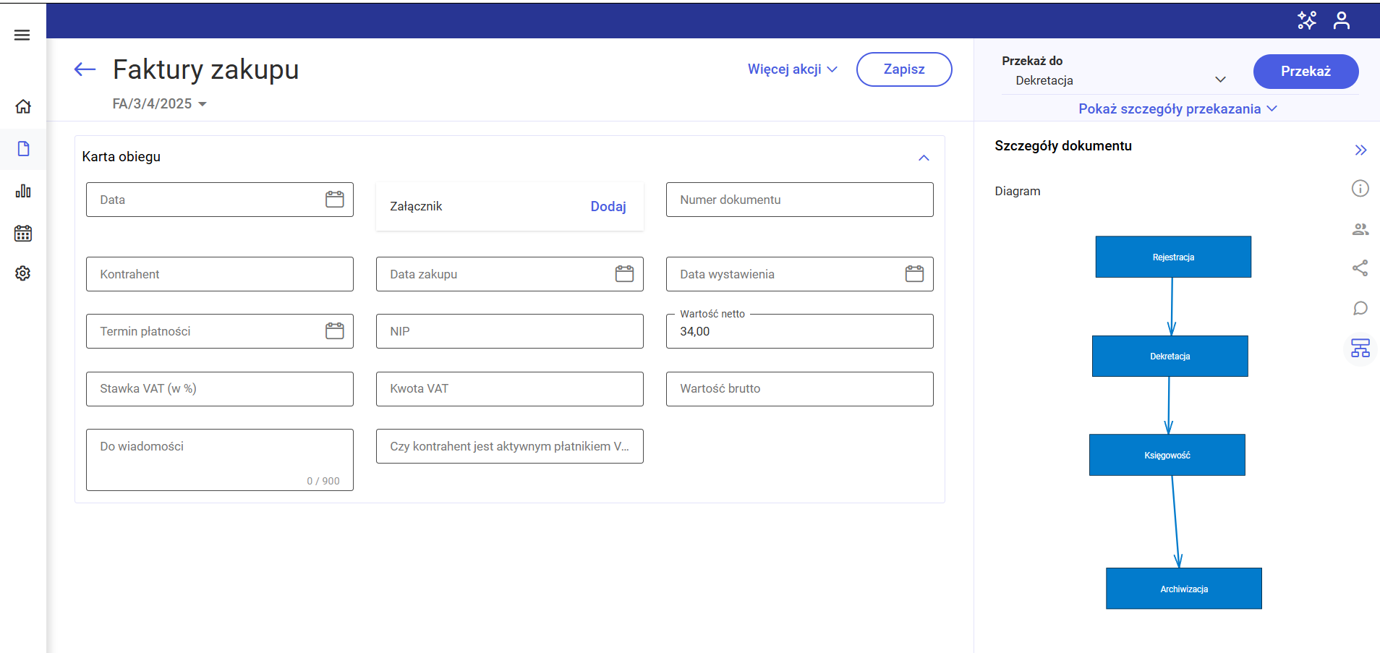Open the Więcej akcji dropdown
The width and height of the screenshot is (1380, 653).
(x=793, y=69)
